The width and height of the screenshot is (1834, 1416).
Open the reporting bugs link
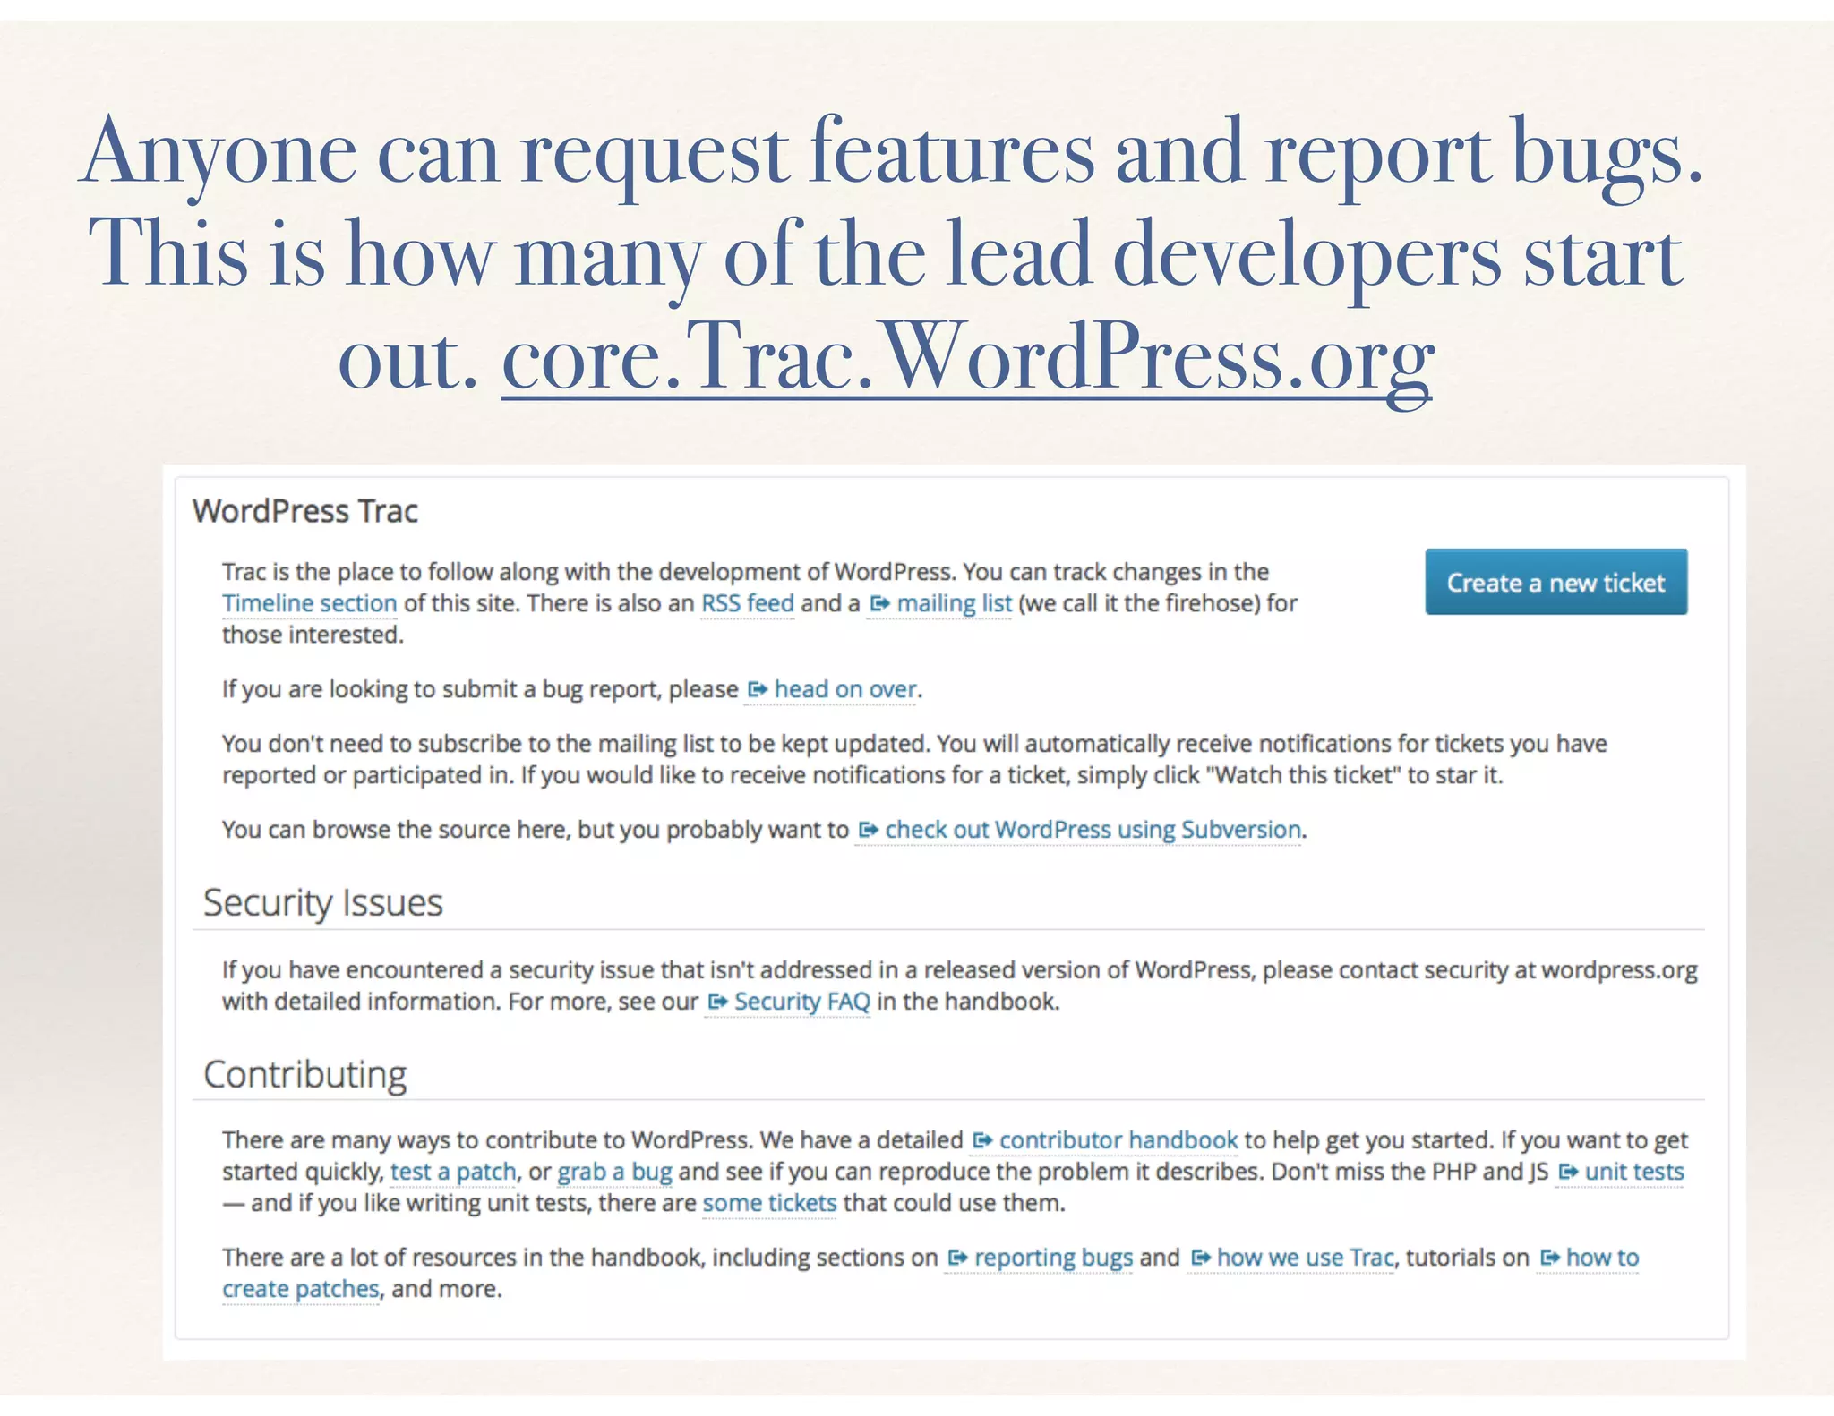(1053, 1258)
